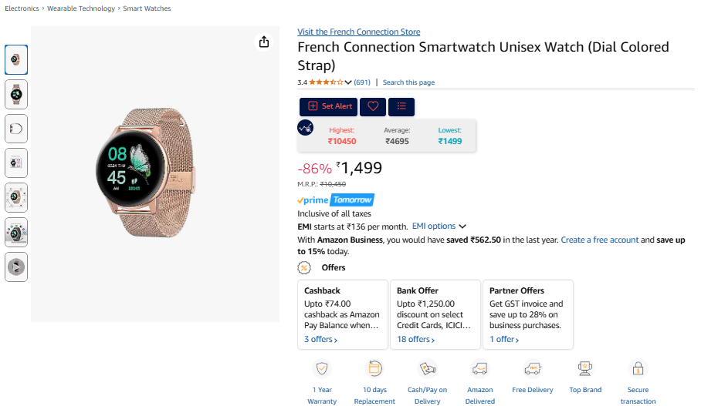Click the heart wishlist icon button
Viewport: 718px width, 406px height.
(x=373, y=106)
